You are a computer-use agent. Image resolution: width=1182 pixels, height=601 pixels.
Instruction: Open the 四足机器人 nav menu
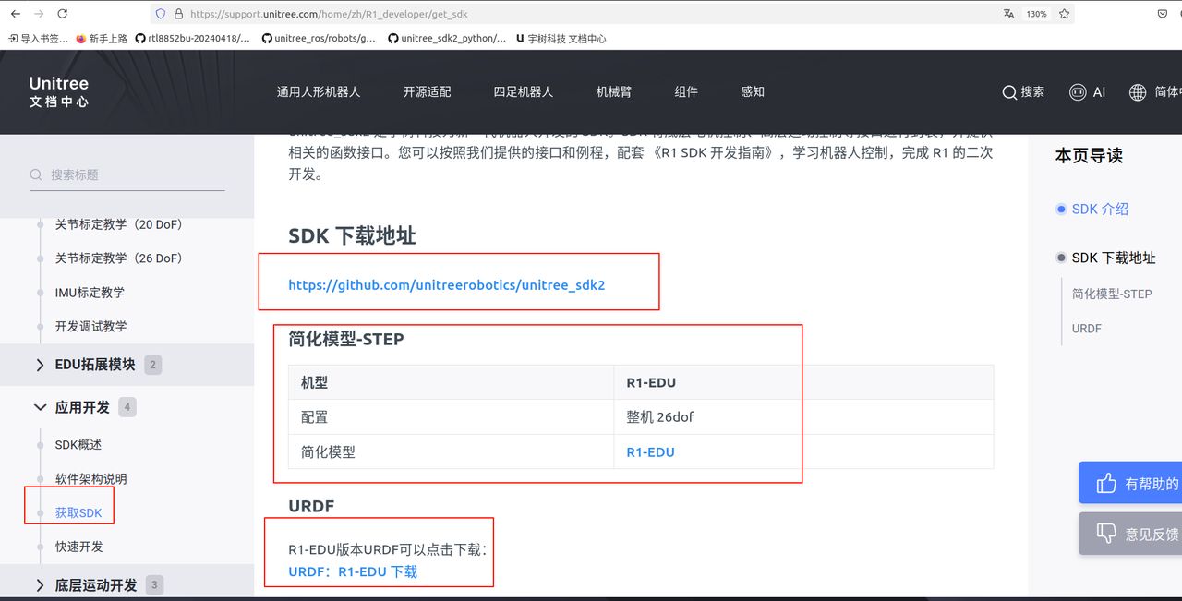(x=524, y=92)
